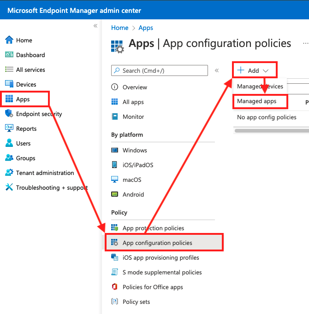Click the S mode supplemental policies icon
Screen dimensions: 309x314
114,272
